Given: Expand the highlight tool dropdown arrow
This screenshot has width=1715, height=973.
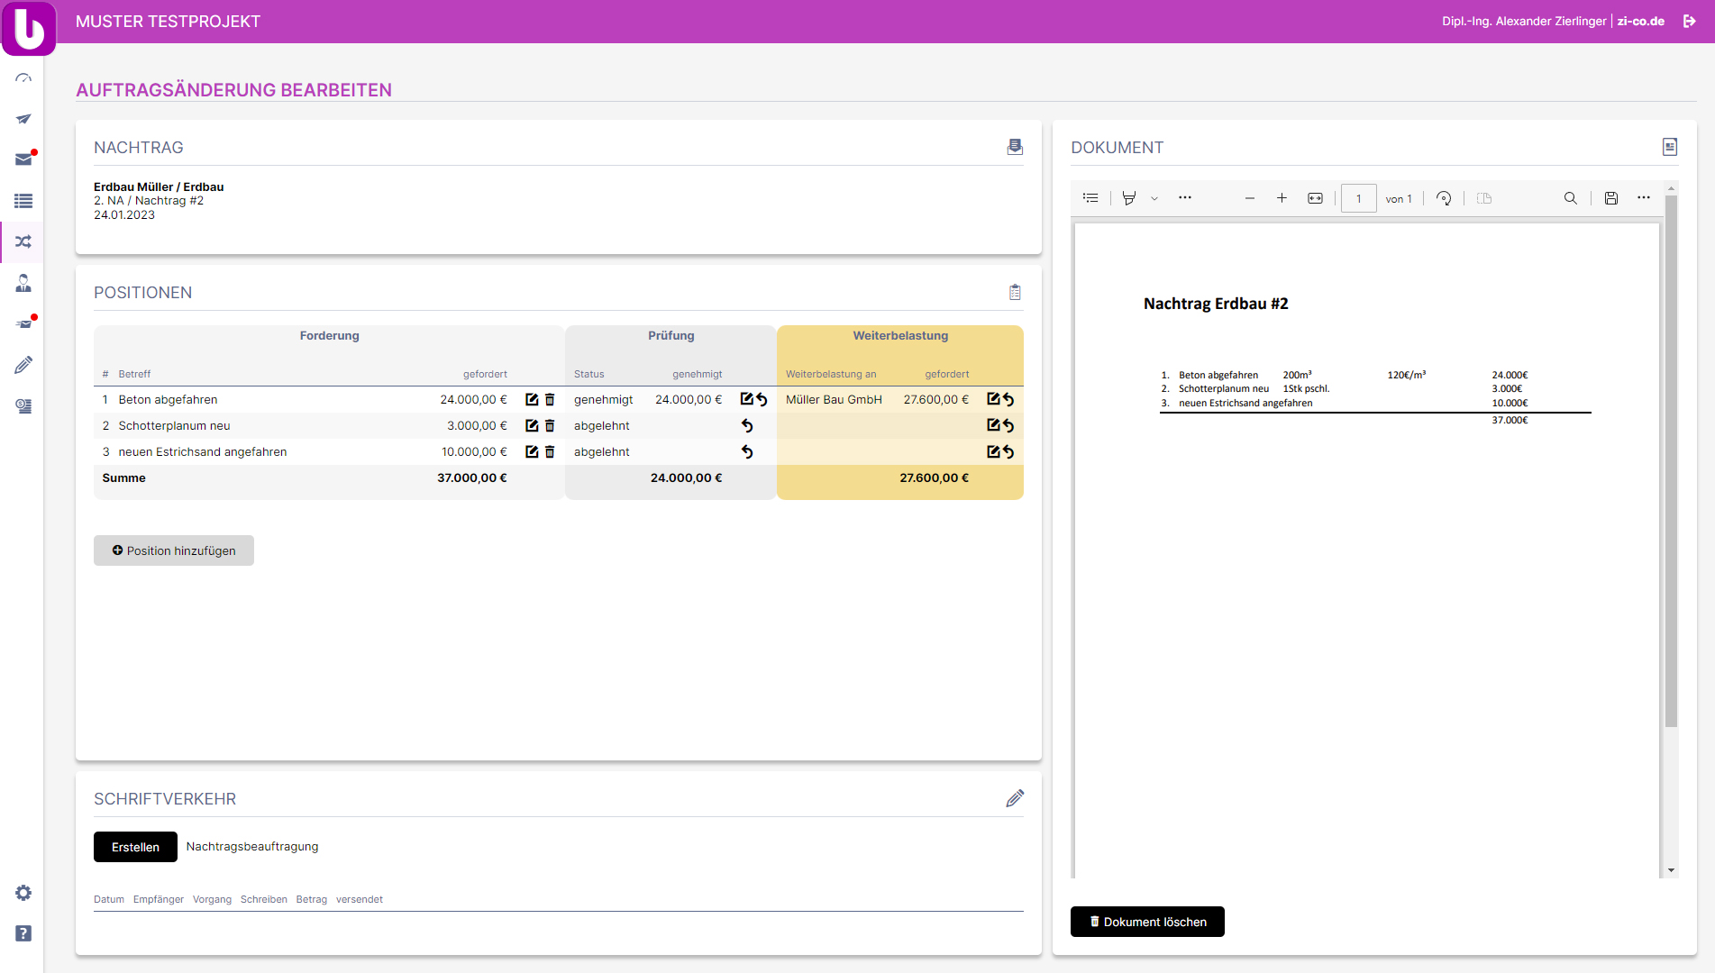Looking at the screenshot, I should (1154, 198).
